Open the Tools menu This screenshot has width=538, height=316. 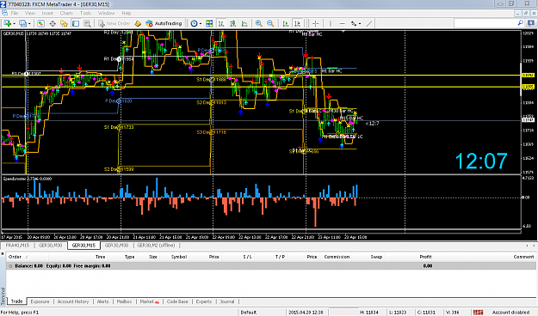coord(85,13)
